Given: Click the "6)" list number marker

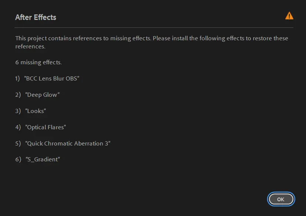Looking at the screenshot, I should pos(18,160).
